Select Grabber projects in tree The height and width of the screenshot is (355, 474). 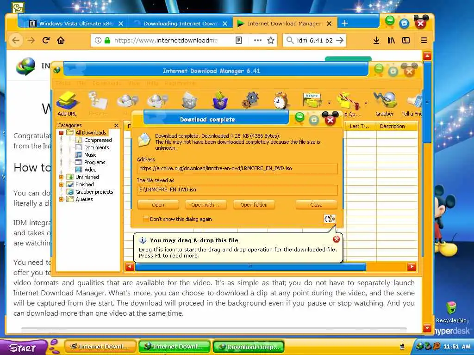point(94,192)
